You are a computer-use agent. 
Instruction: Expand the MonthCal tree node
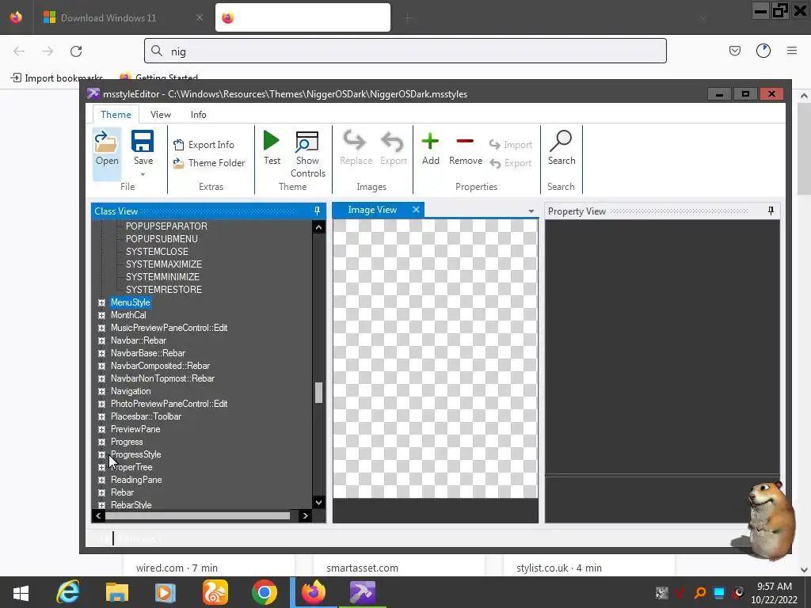(101, 315)
